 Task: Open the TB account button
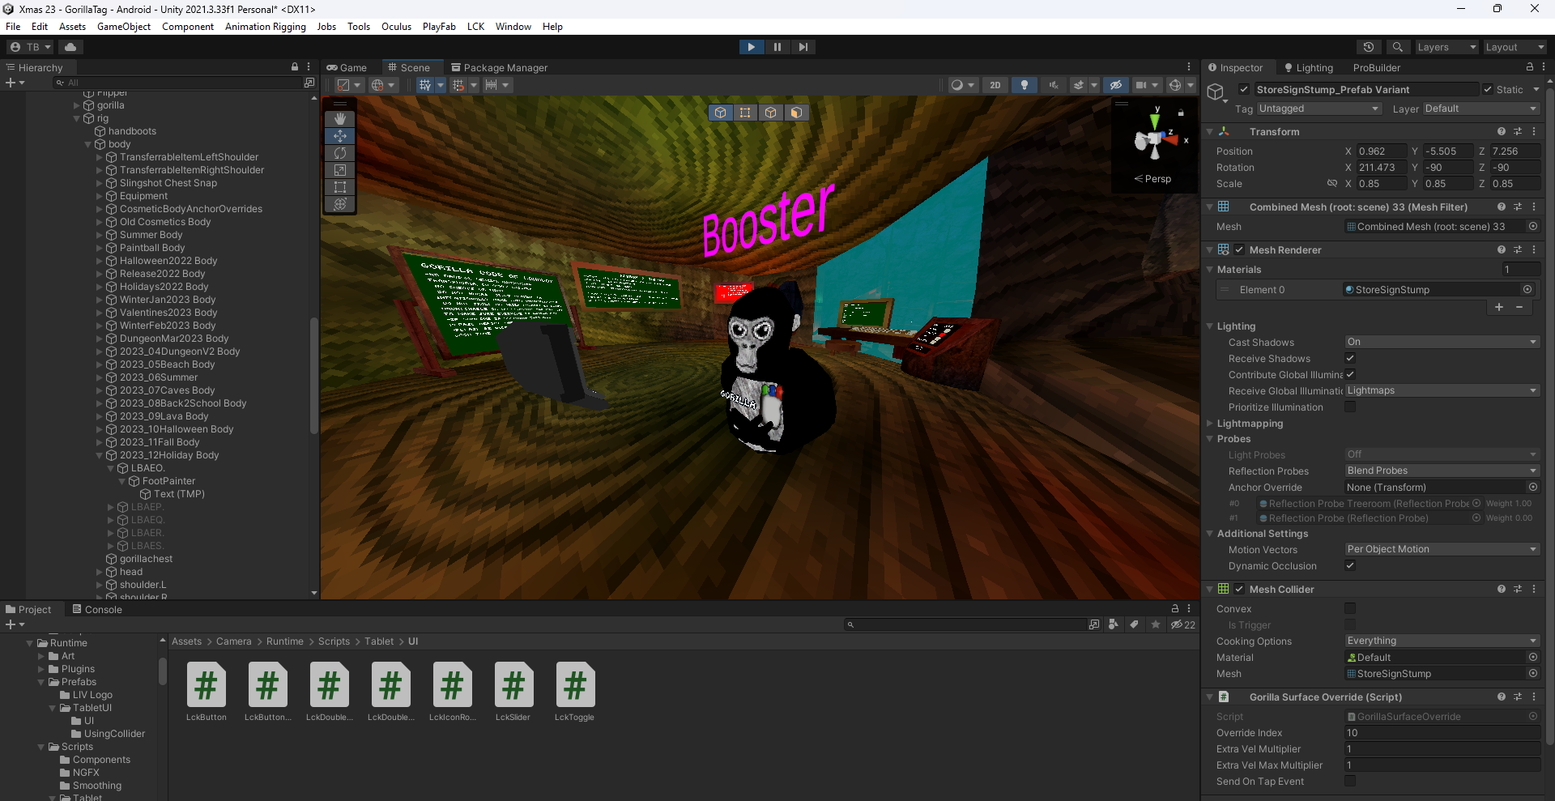pyautogui.click(x=31, y=47)
